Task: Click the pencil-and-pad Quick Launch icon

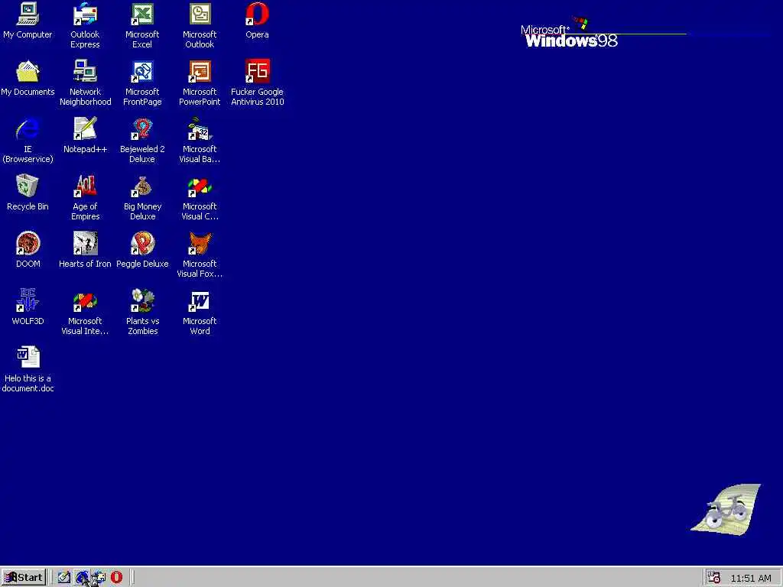Action: [64, 578]
